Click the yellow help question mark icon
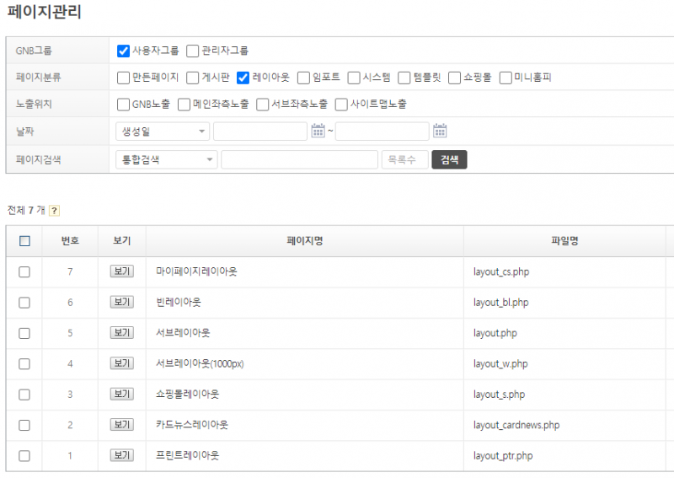This screenshot has width=674, height=478. [55, 211]
